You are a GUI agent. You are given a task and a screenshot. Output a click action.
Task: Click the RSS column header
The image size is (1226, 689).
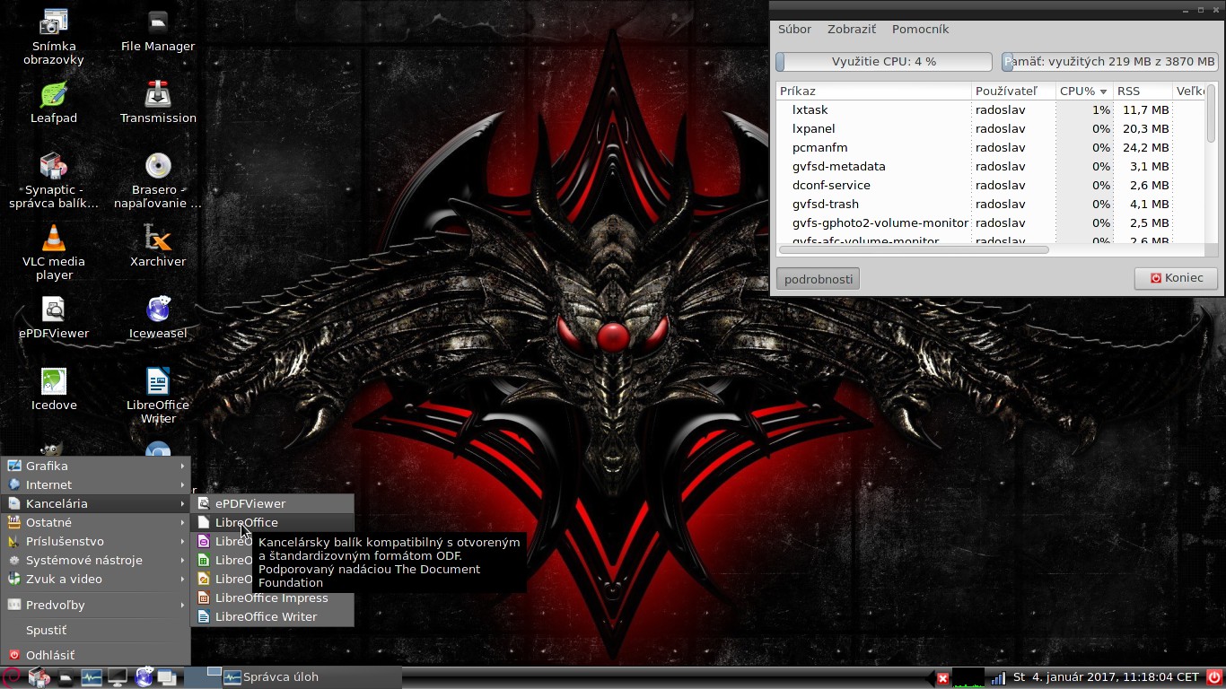(x=1143, y=92)
